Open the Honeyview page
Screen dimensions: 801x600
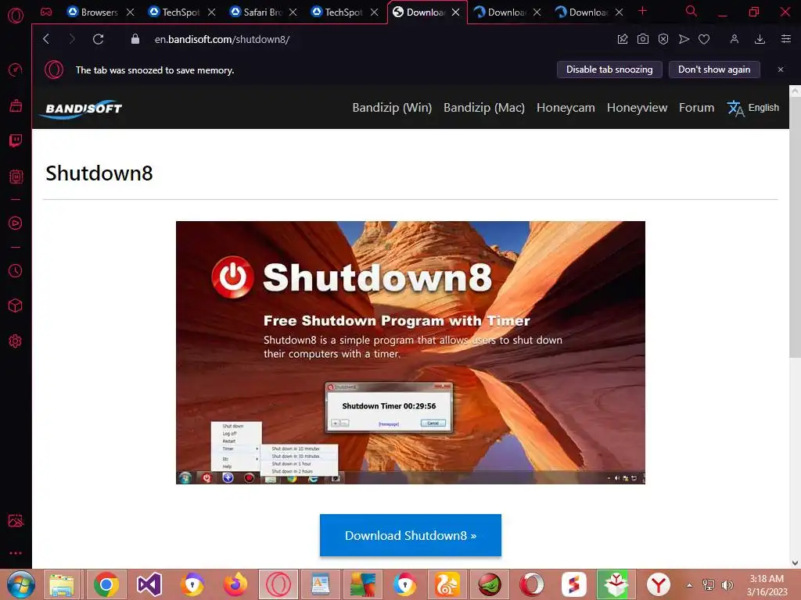tap(637, 108)
